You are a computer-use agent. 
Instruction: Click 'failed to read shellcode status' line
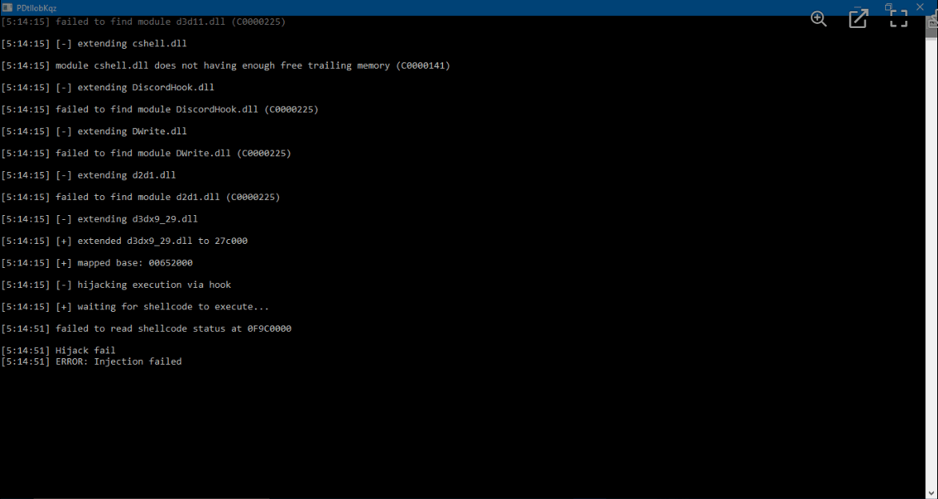pyautogui.click(x=146, y=329)
